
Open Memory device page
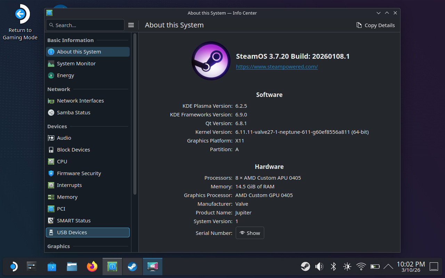tap(88, 197)
